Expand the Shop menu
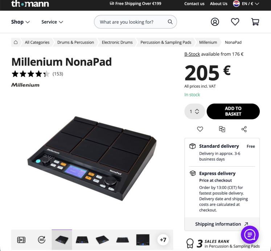Viewport: 271px width, 251px height. pyautogui.click(x=20, y=22)
